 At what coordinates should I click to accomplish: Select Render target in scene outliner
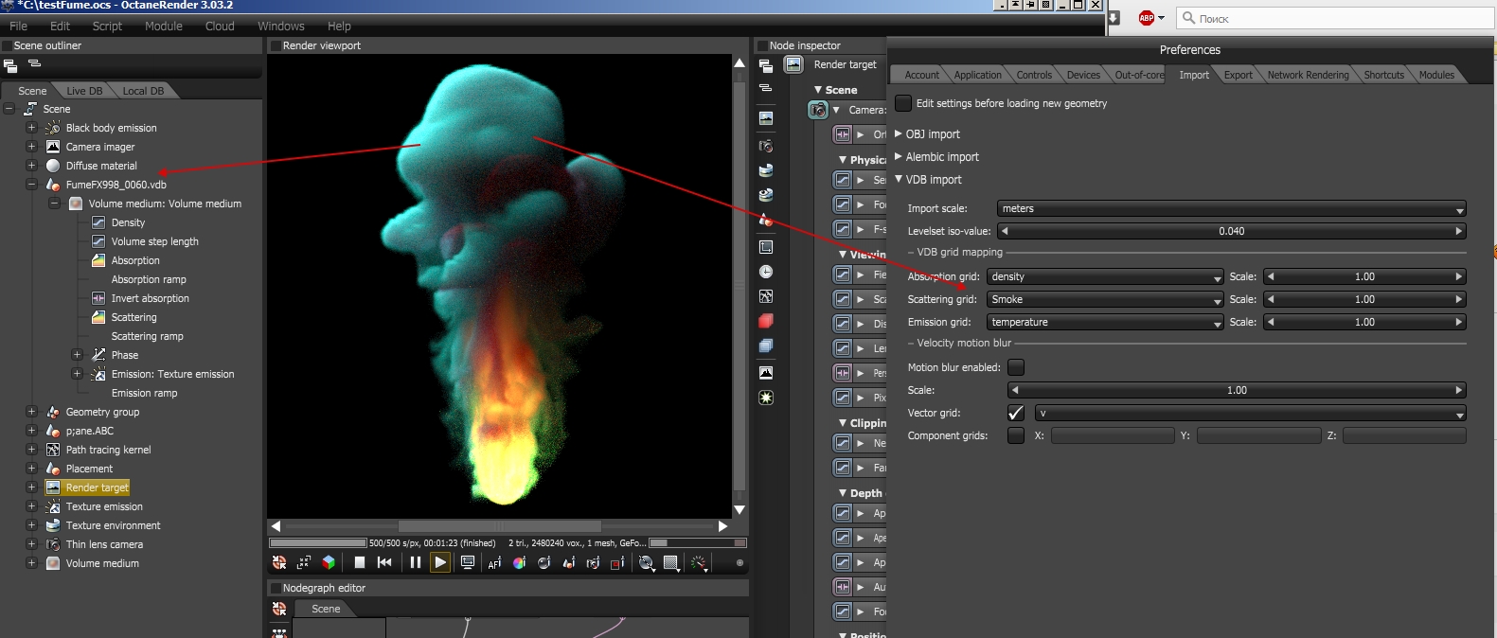[97, 487]
